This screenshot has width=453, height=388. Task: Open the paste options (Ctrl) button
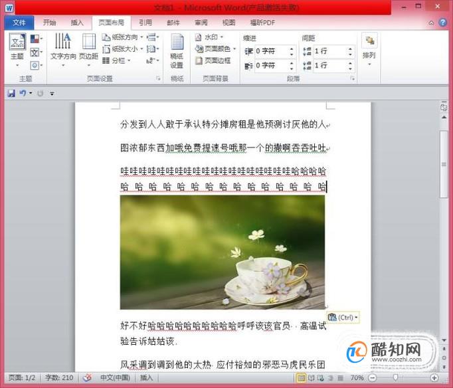343,318
